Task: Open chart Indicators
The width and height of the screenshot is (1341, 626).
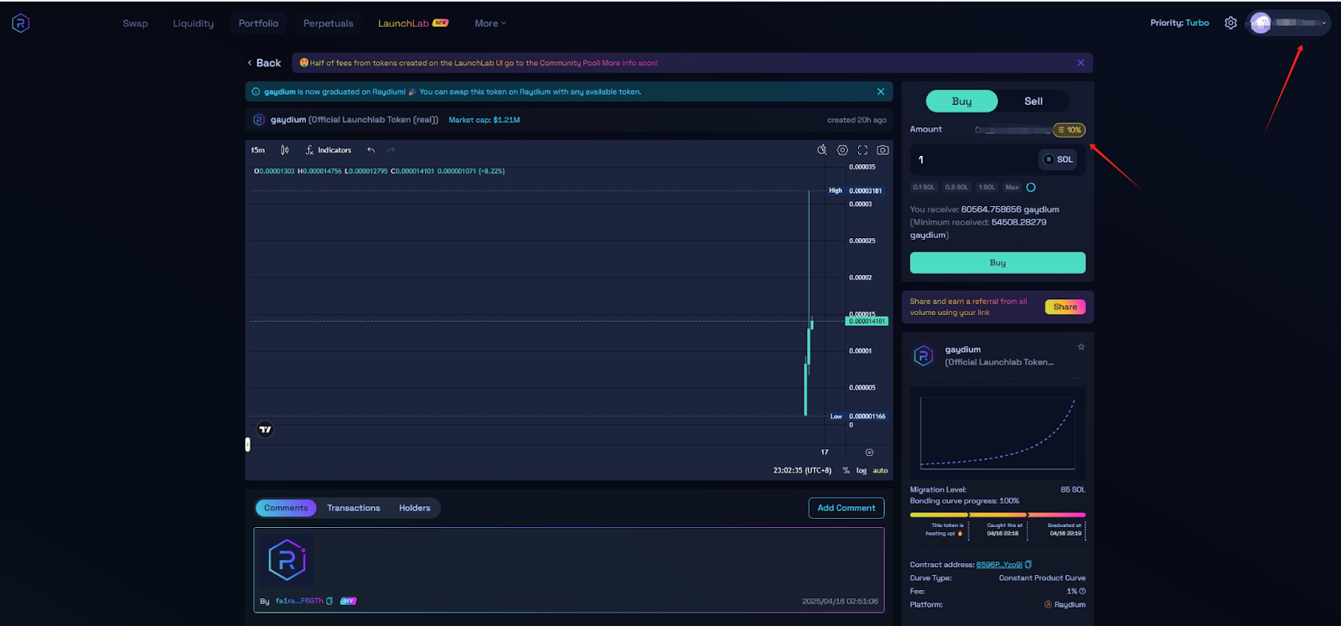Action: 329,150
